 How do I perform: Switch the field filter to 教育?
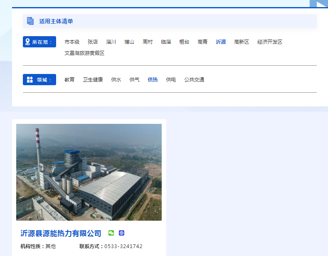pos(69,80)
